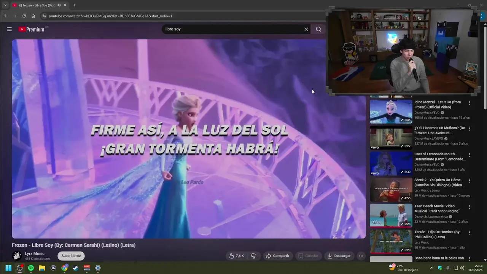The width and height of the screenshot is (487, 274).
Task: Open the weather widget showing 27°C
Action: [403, 268]
